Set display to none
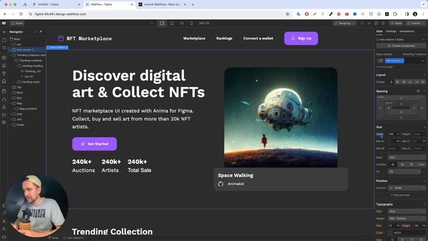Viewport: 428px width, 241px height. point(423,82)
